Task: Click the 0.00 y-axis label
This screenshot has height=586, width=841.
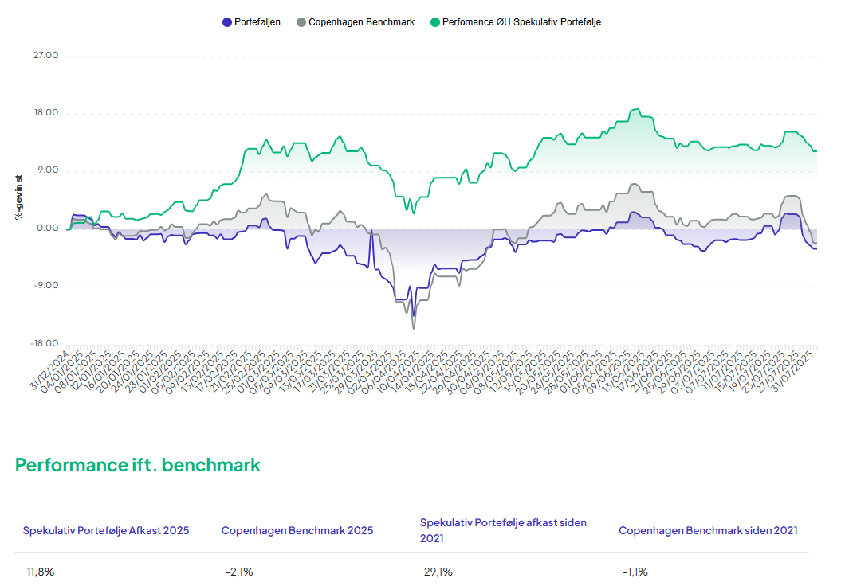Action: [x=48, y=229]
